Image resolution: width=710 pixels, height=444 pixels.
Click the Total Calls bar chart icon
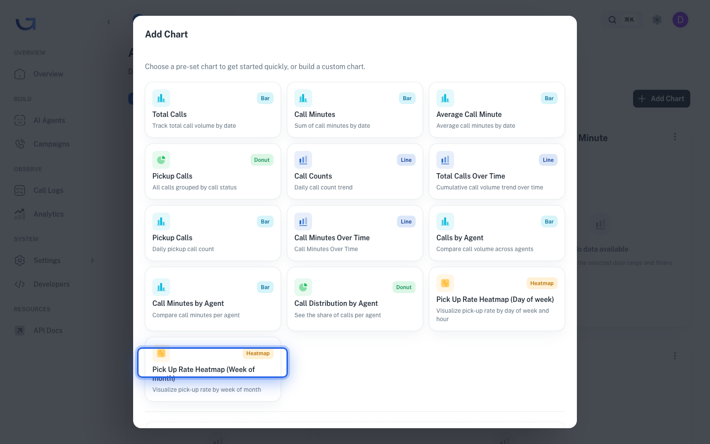(x=161, y=98)
